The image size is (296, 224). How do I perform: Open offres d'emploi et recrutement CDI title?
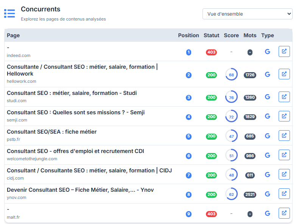(x=75, y=151)
